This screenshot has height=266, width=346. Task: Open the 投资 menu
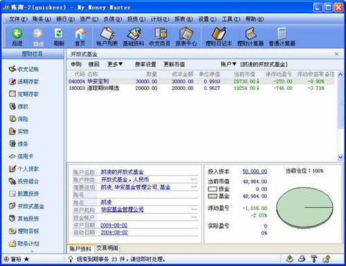point(136,19)
